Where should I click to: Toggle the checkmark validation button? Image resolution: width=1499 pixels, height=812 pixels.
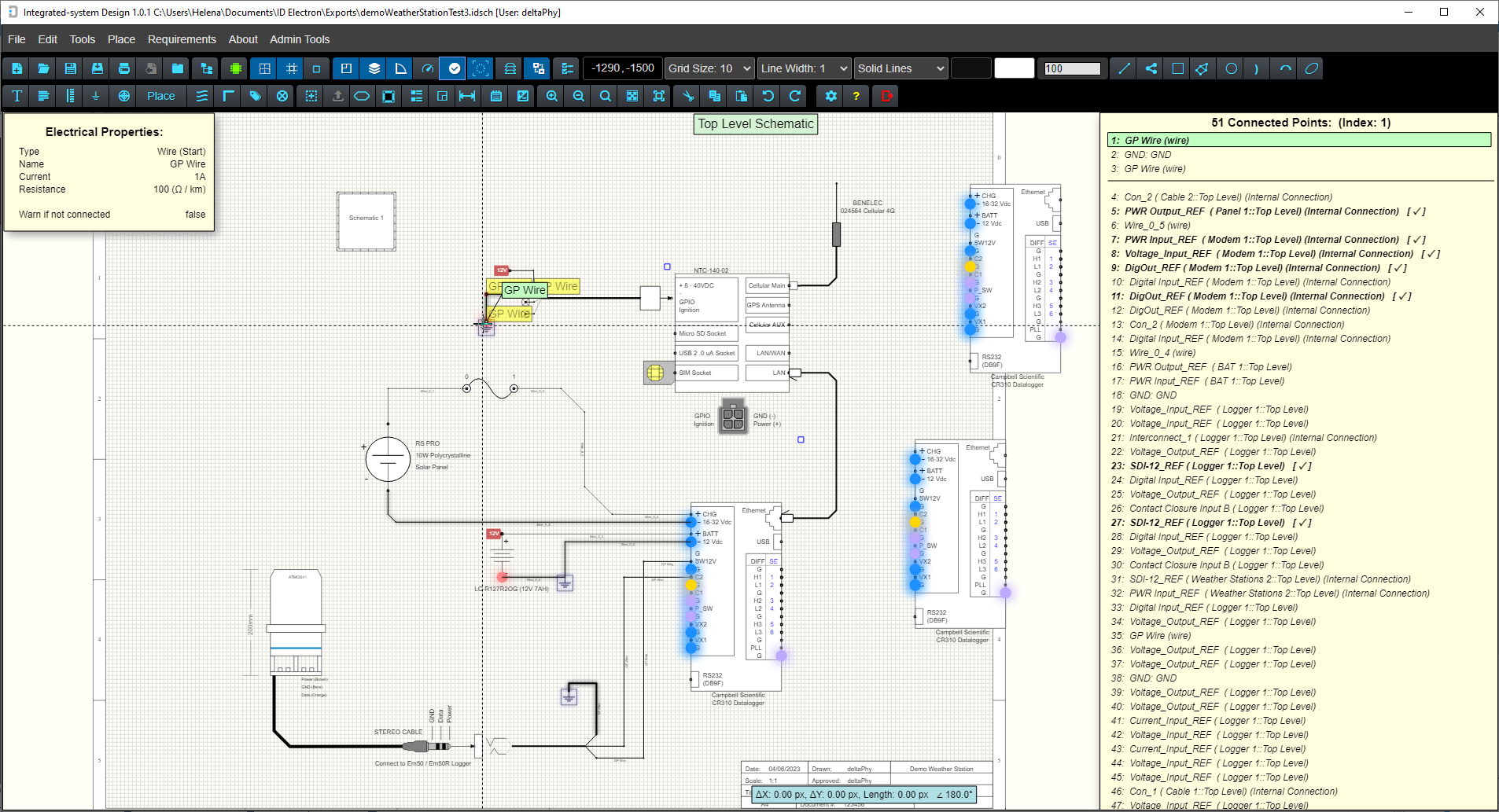pos(455,68)
